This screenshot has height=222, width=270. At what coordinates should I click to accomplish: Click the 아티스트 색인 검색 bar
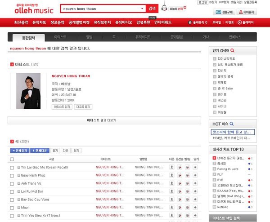(233, 218)
